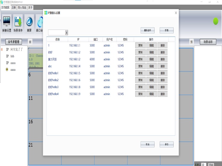Sort by the 名称 column header
The width and height of the screenshot is (222, 166).
(57, 39)
